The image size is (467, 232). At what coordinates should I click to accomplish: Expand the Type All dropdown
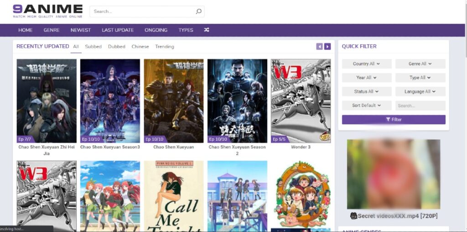click(x=420, y=77)
